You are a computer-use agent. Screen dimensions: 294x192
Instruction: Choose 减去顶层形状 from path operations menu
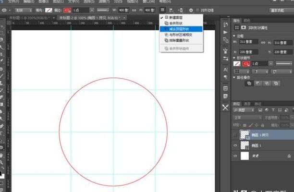[181, 29]
